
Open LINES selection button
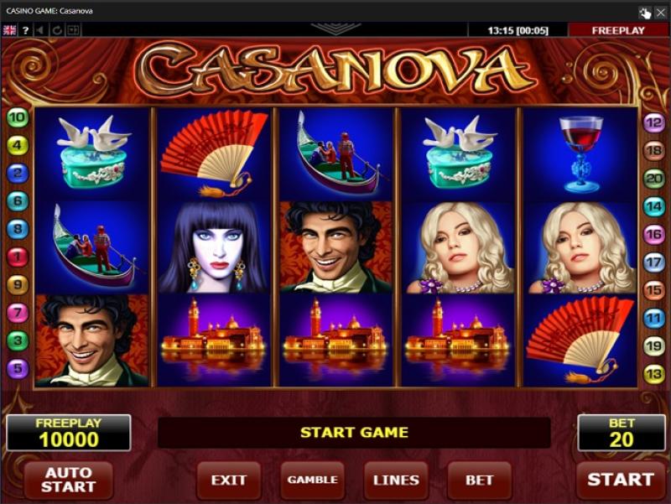point(396,480)
